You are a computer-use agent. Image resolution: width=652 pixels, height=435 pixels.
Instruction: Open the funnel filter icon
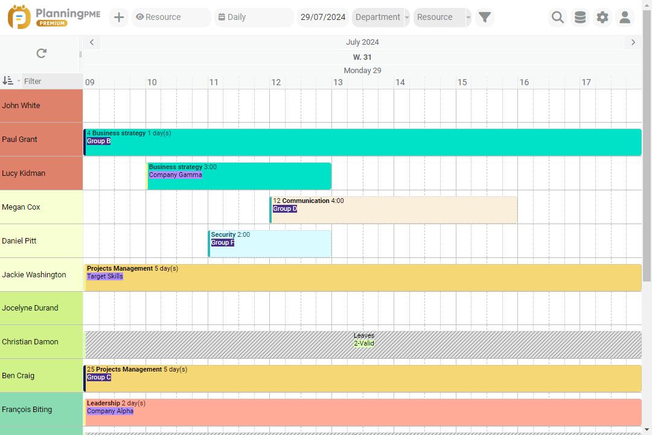(485, 17)
